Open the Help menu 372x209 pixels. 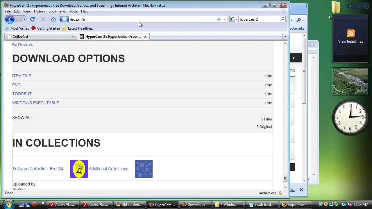(x=85, y=11)
